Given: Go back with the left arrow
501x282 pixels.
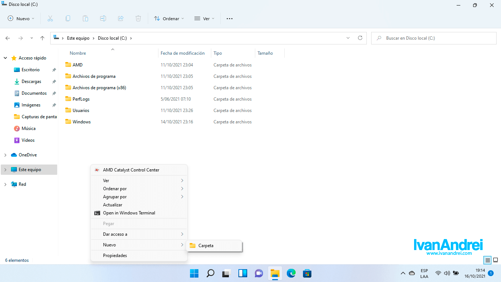Looking at the screenshot, I should coord(8,38).
